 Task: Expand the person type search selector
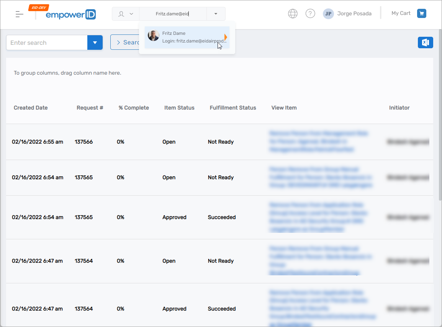pyautogui.click(x=126, y=14)
